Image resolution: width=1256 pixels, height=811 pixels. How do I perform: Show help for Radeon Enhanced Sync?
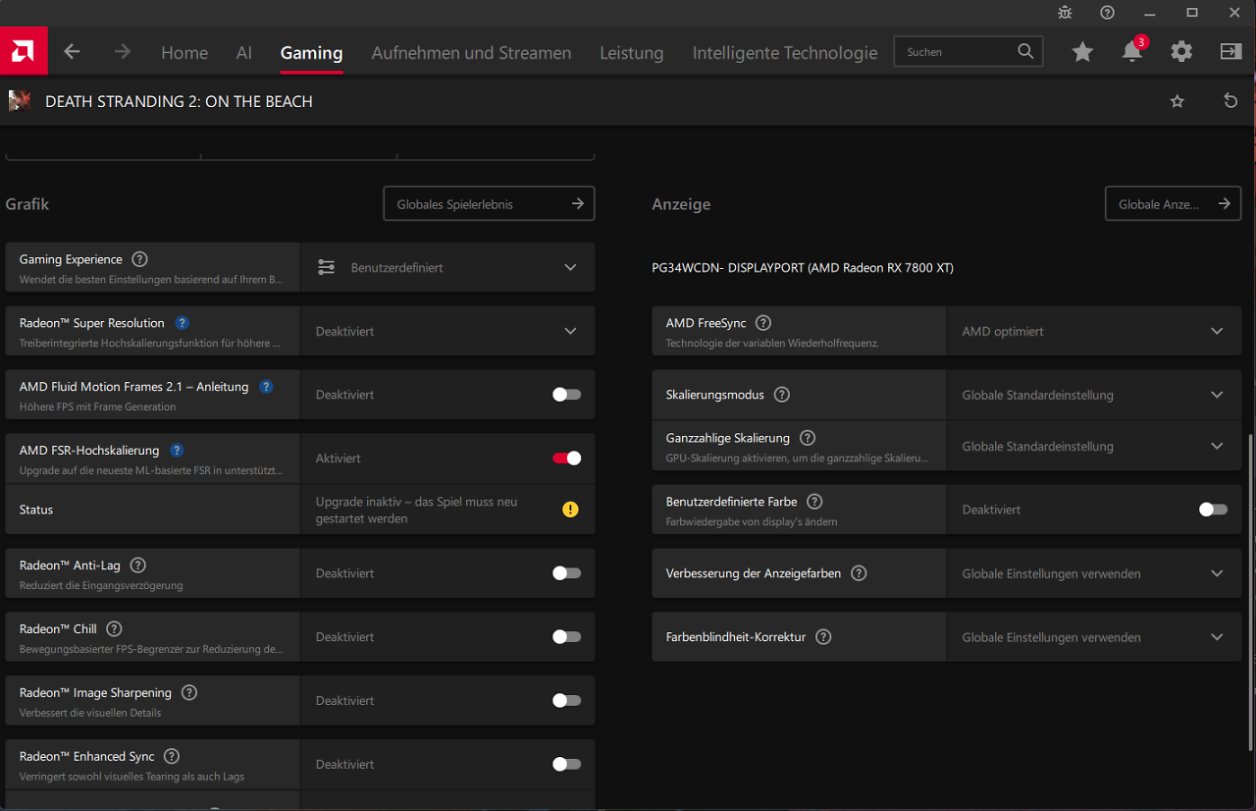[x=172, y=756]
